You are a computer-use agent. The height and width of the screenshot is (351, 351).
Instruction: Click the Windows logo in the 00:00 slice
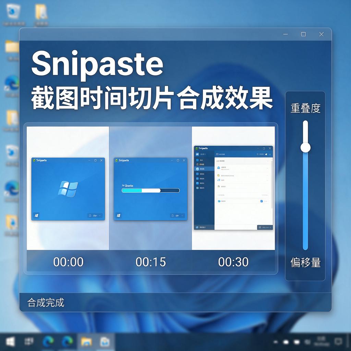[x=68, y=189]
